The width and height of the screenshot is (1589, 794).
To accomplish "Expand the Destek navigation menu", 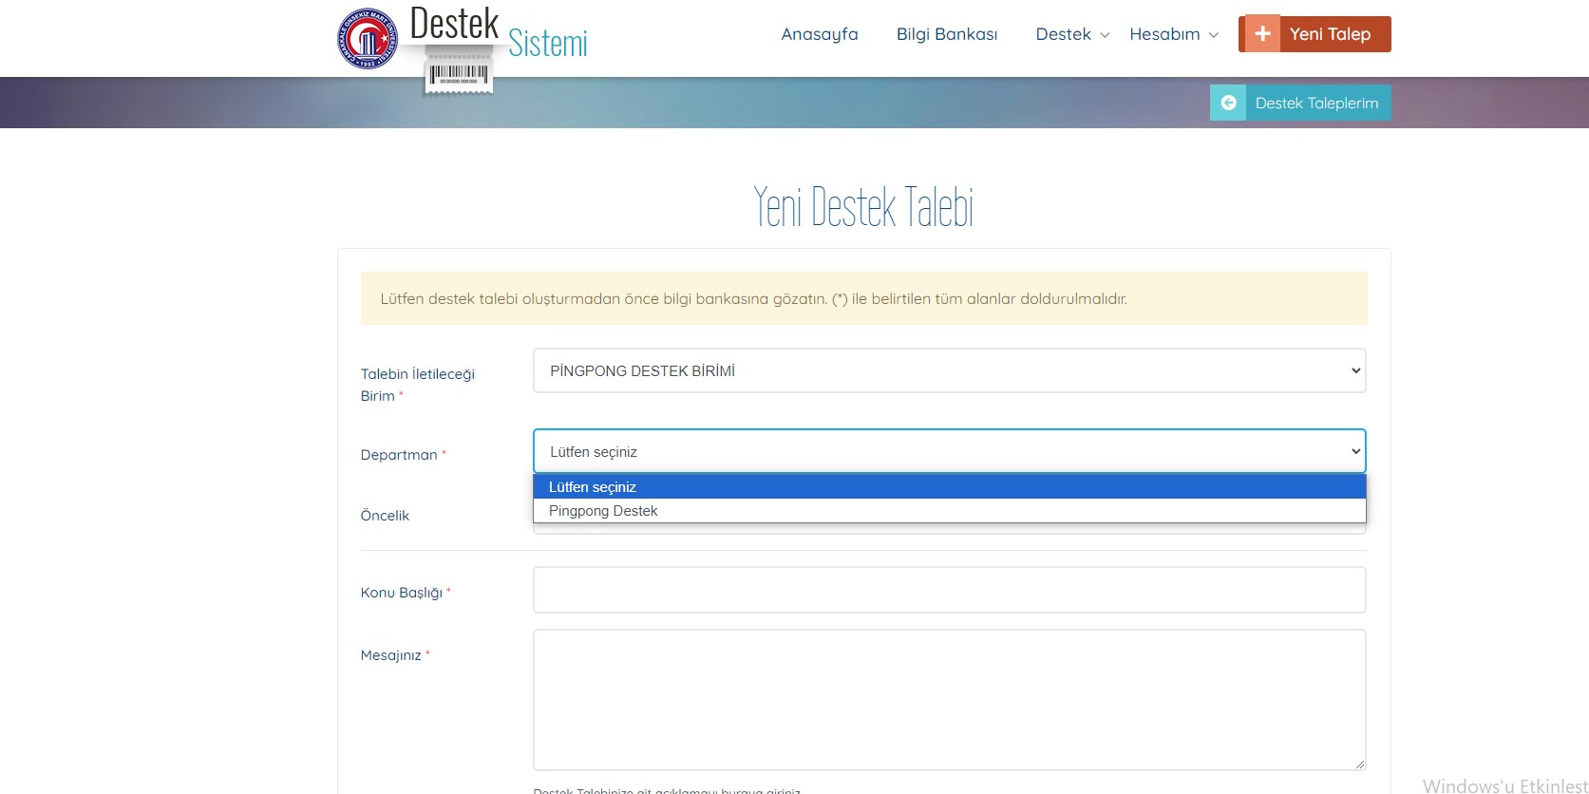I will 1072,34.
